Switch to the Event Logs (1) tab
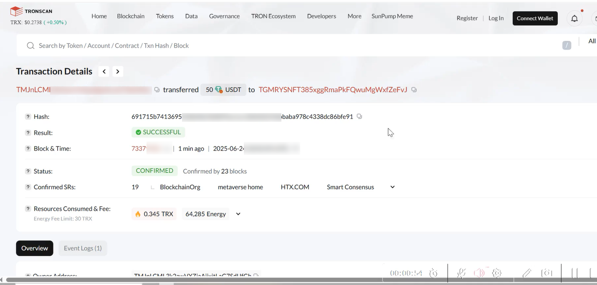The width and height of the screenshot is (597, 285). pyautogui.click(x=83, y=248)
